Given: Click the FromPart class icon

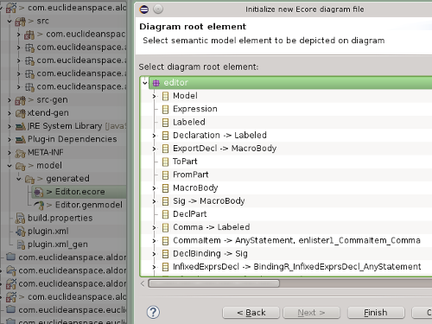Looking at the screenshot, I should [x=165, y=175].
